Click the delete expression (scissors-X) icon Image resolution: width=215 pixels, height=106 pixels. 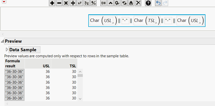(138, 3)
